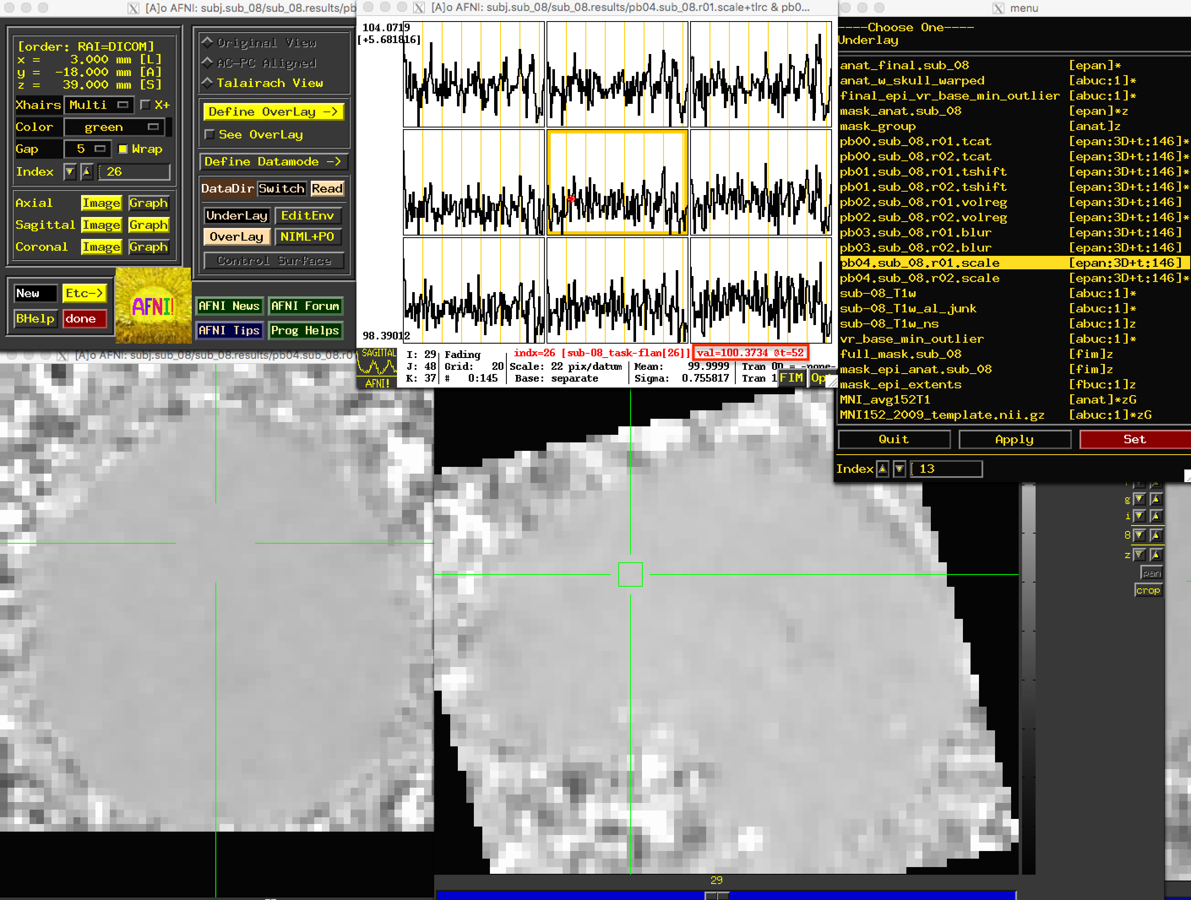Click DataDir Read button
This screenshot has width=1191, height=900.
[327, 188]
